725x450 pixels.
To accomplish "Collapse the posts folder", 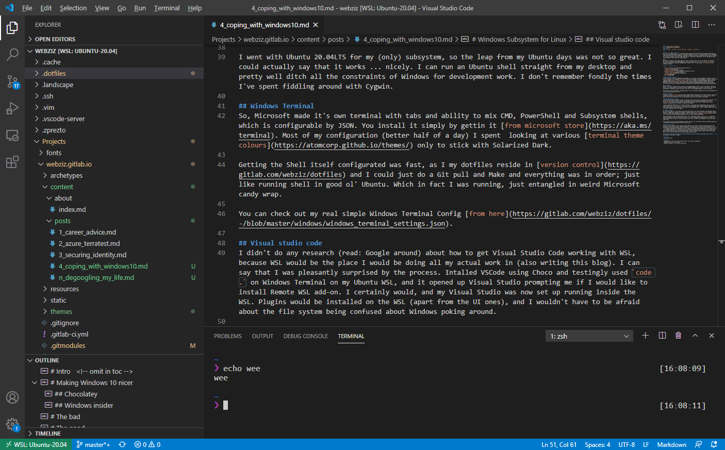I will tap(114, 221).
